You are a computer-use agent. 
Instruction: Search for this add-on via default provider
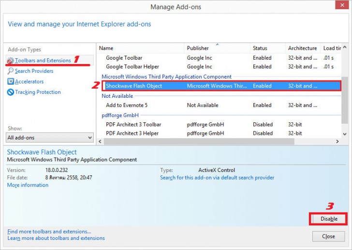tap(217, 178)
